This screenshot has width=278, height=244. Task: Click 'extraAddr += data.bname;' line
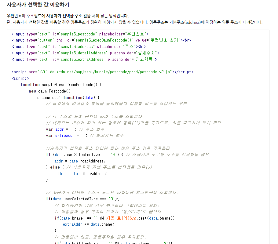tap(89, 224)
